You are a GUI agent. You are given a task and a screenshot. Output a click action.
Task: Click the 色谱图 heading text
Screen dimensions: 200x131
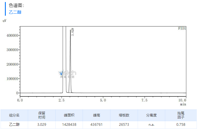tap(17, 5)
